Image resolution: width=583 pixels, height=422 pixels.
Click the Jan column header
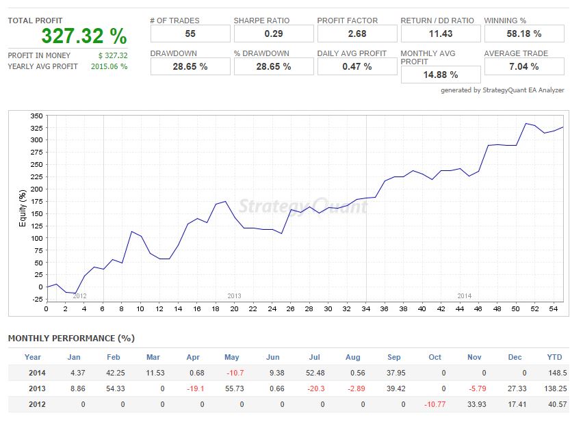point(74,357)
